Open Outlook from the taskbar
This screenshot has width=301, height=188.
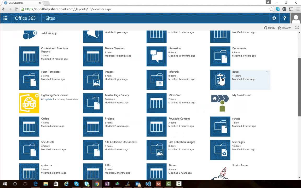pyautogui.click(x=138, y=184)
